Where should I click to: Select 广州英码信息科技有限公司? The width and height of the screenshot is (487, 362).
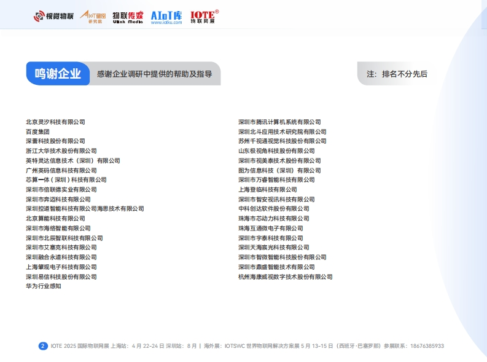(x=61, y=171)
